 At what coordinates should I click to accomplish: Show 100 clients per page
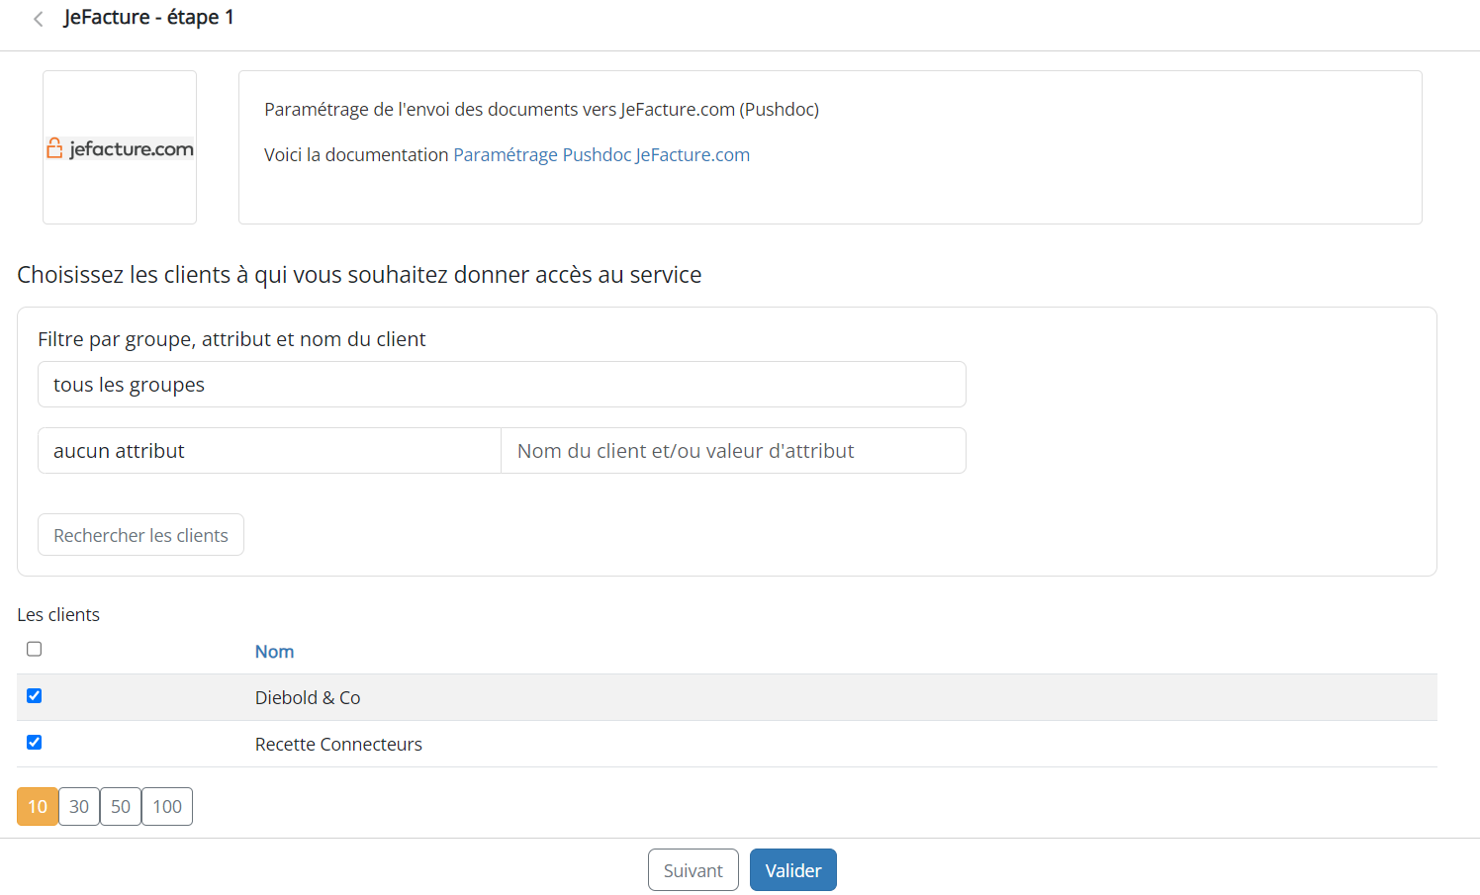[x=167, y=807]
